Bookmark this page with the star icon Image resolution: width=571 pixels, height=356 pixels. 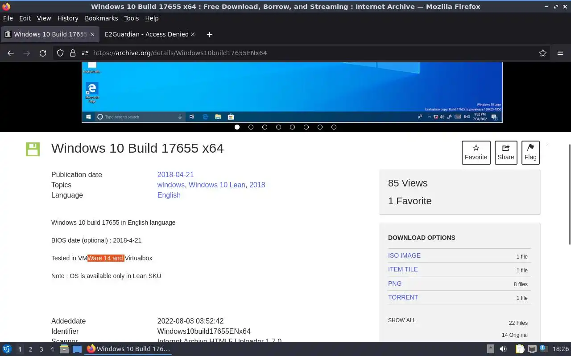[x=543, y=53]
